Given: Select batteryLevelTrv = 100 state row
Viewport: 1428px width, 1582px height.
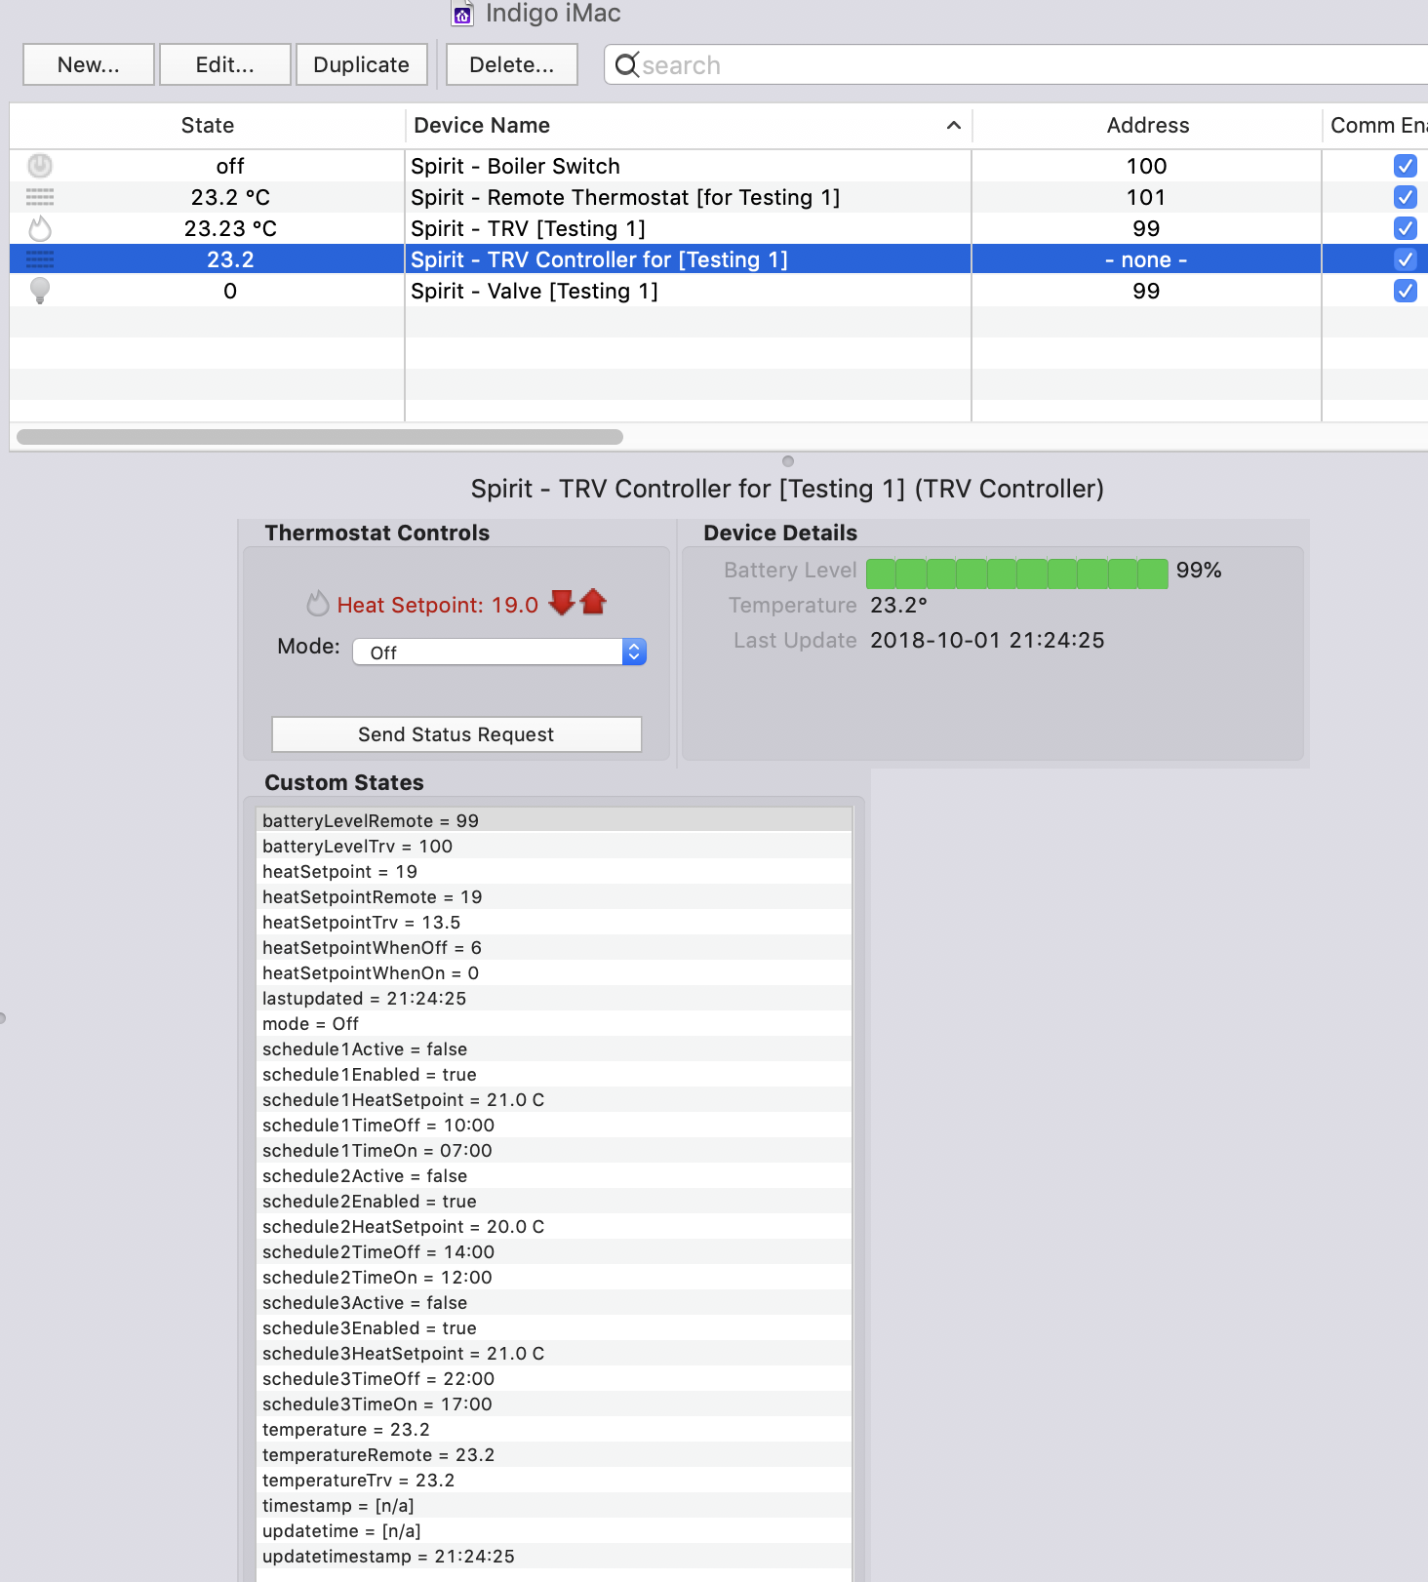Looking at the screenshot, I should coord(554,846).
